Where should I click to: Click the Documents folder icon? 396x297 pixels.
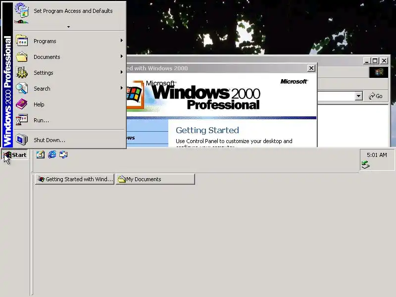click(x=22, y=57)
